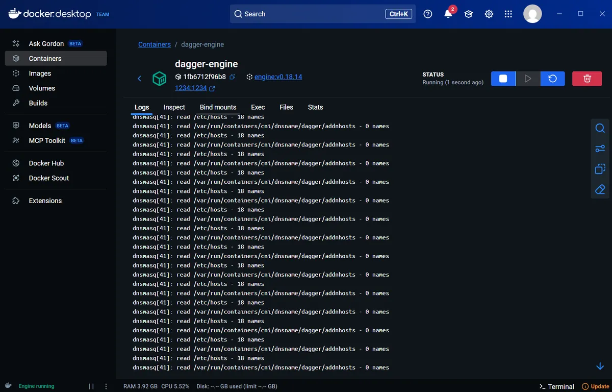
Task: Stop the dagger-engine container
Action: coord(503,79)
